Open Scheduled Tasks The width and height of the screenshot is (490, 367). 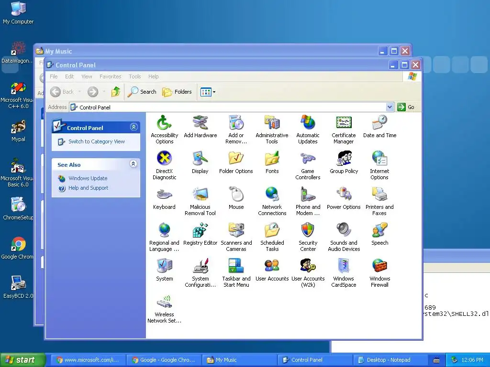272,237
